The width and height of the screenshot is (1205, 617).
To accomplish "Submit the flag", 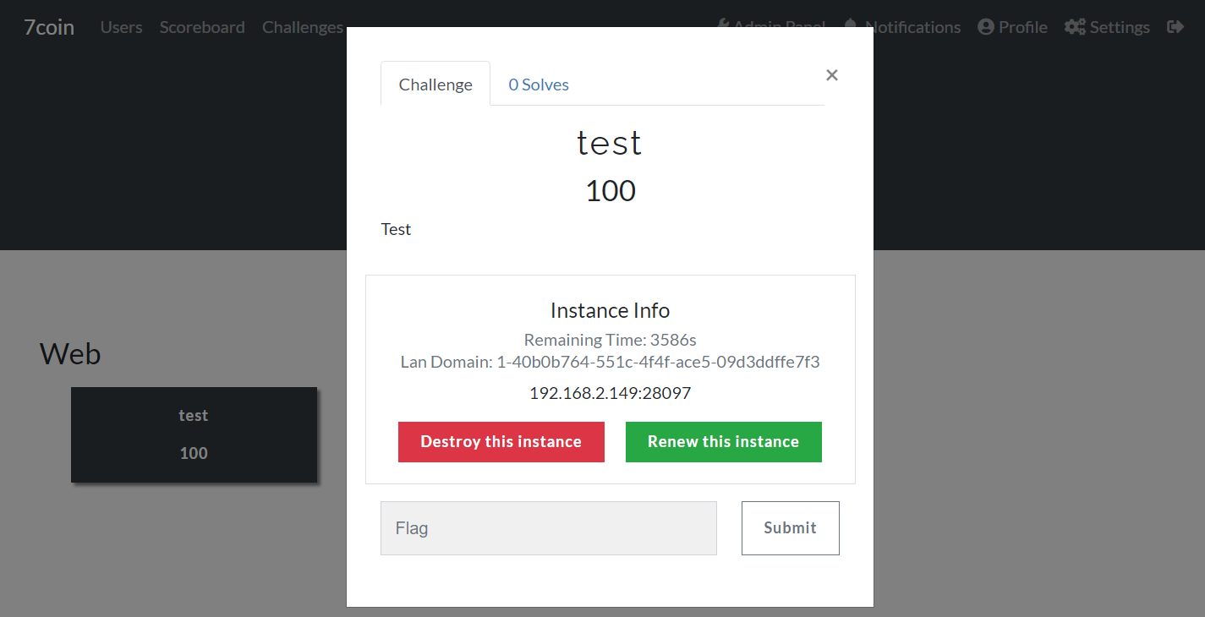I will pyautogui.click(x=791, y=528).
